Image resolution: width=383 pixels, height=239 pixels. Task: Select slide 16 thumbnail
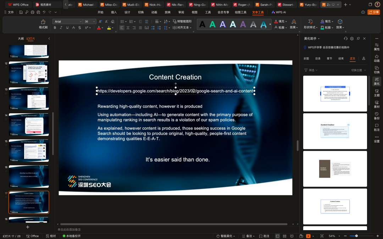(x=29, y=176)
